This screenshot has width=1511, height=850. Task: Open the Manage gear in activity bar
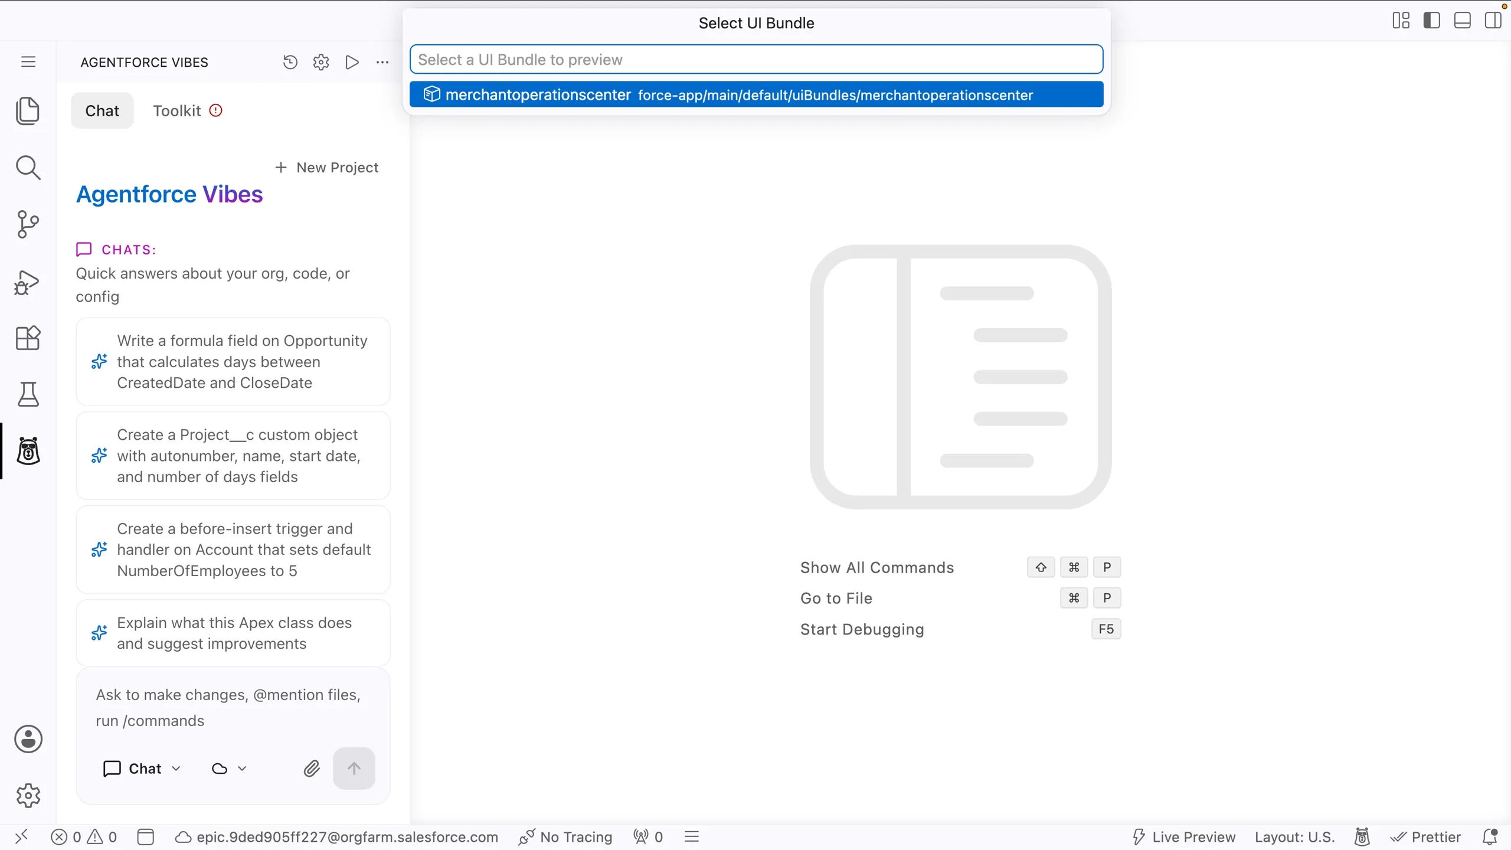tap(28, 796)
